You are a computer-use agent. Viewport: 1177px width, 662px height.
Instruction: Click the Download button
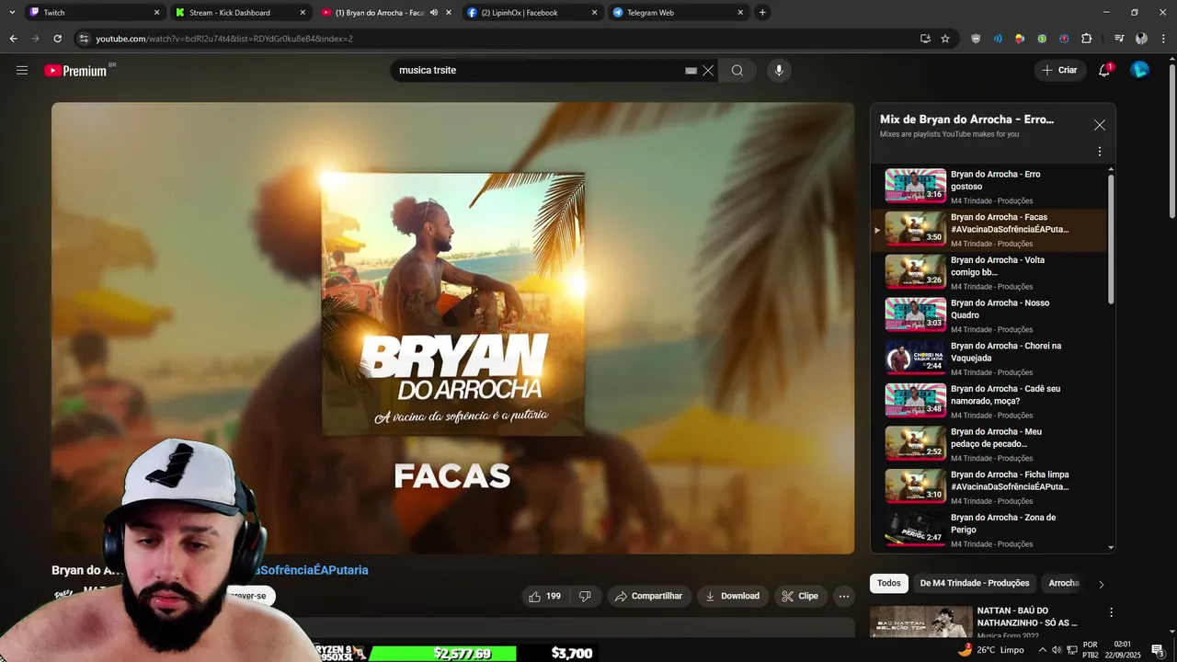733,596
